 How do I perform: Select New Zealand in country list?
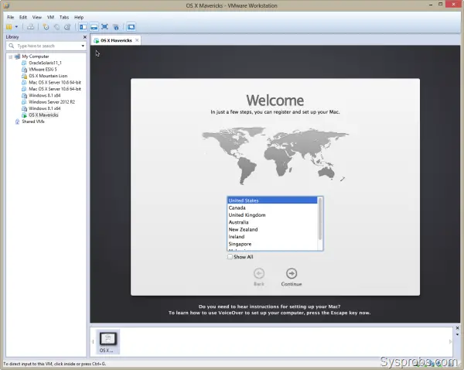coord(272,230)
